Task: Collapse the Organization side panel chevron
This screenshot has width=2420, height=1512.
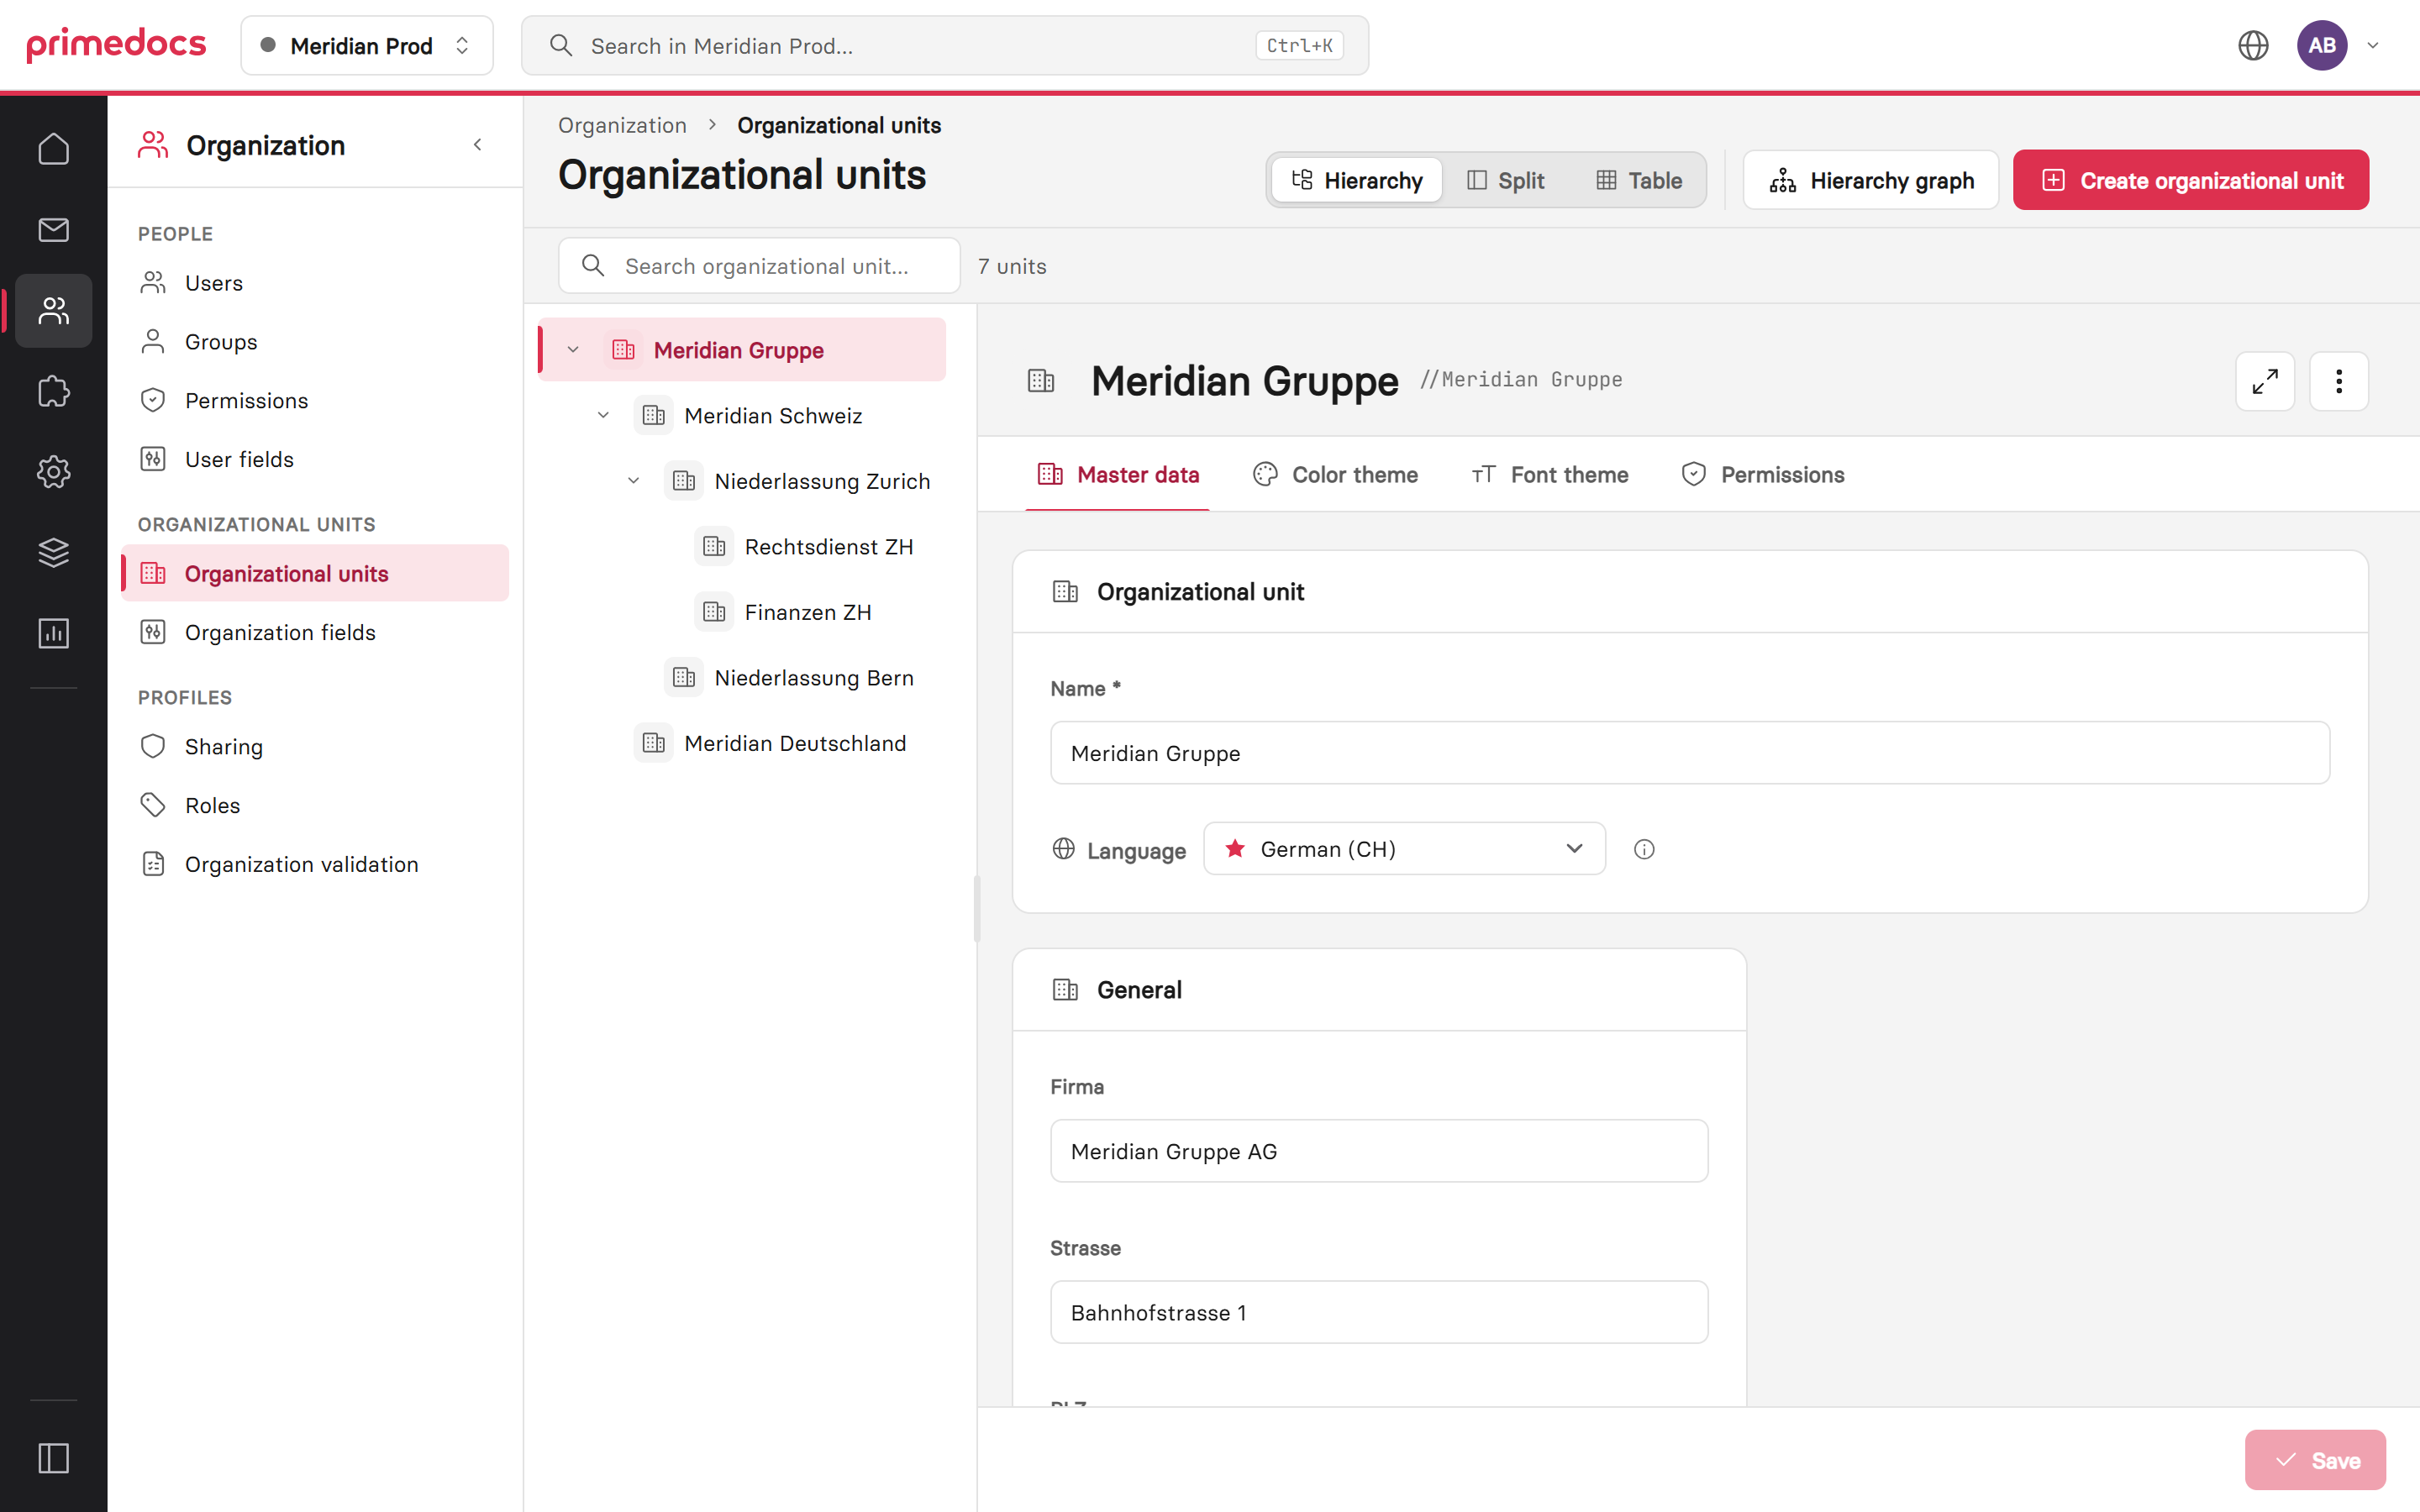Action: pos(478,145)
